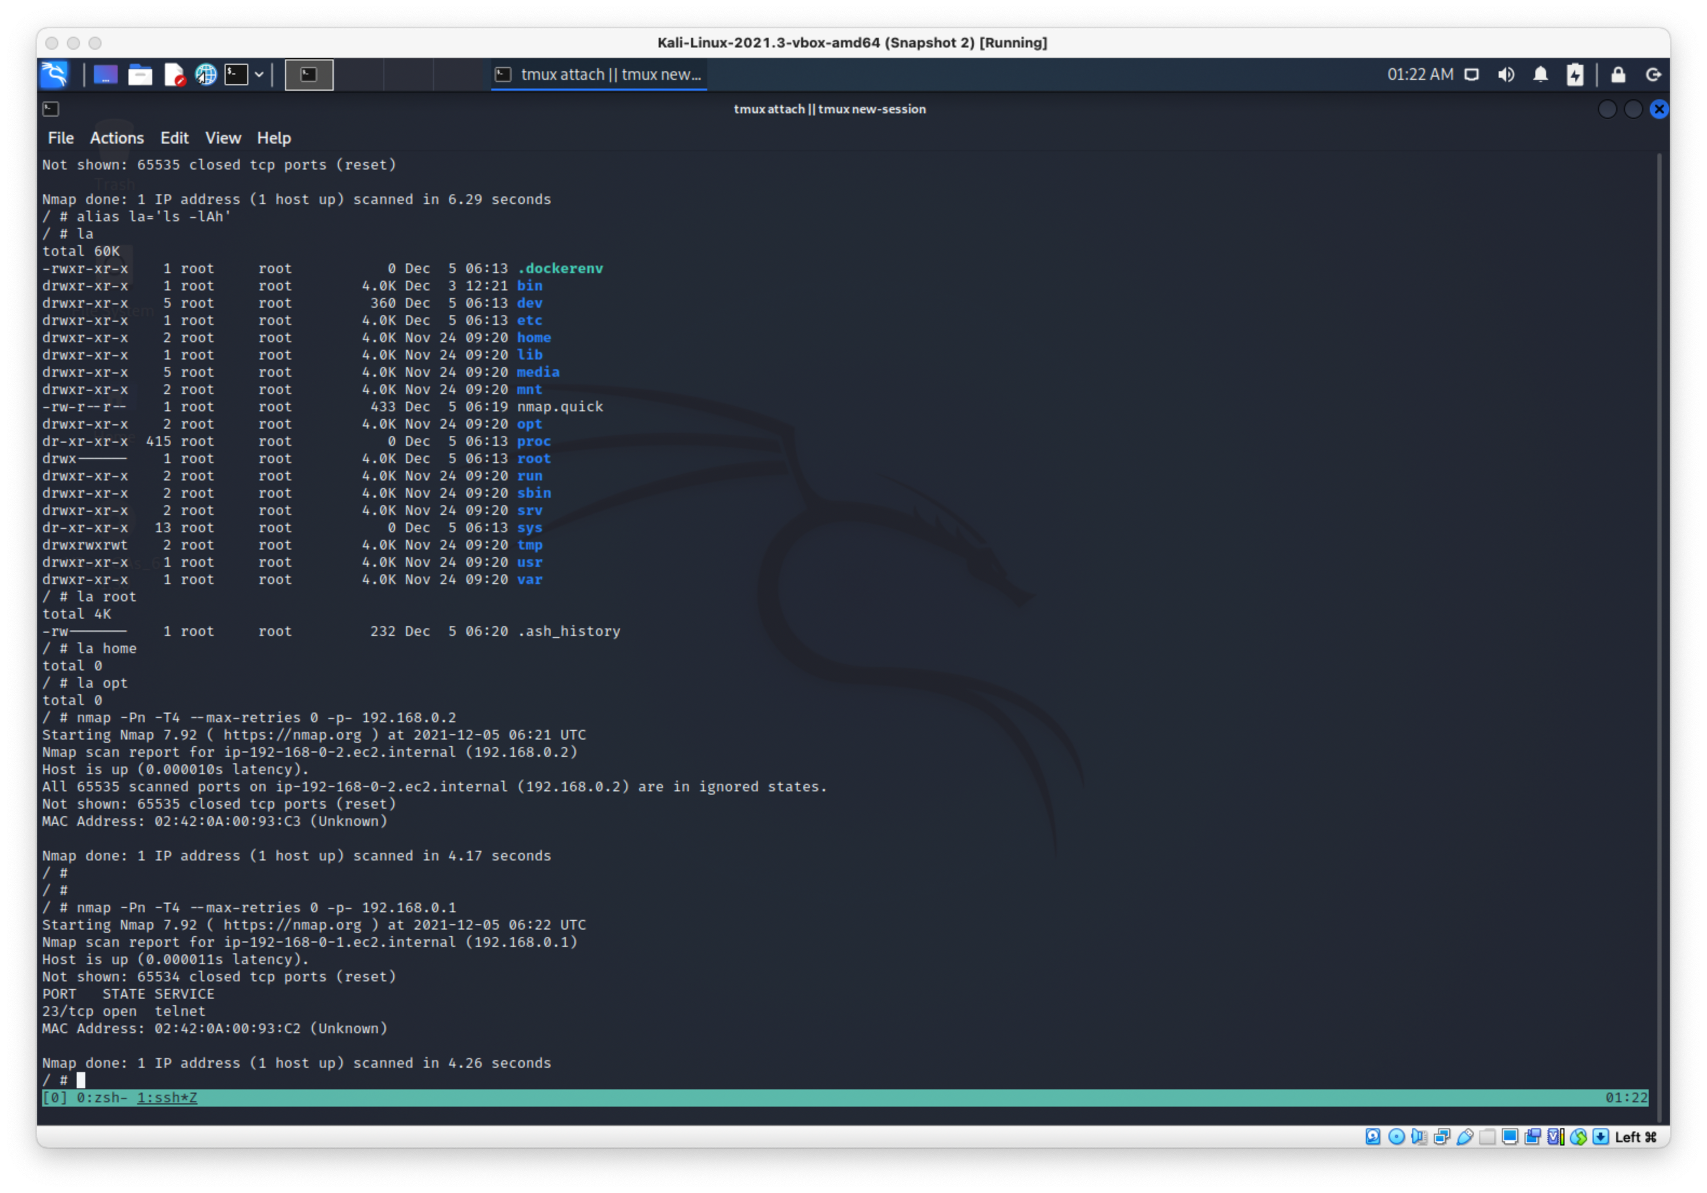Switch to the empty workspace 3
This screenshot has height=1193, width=1707.
point(408,74)
